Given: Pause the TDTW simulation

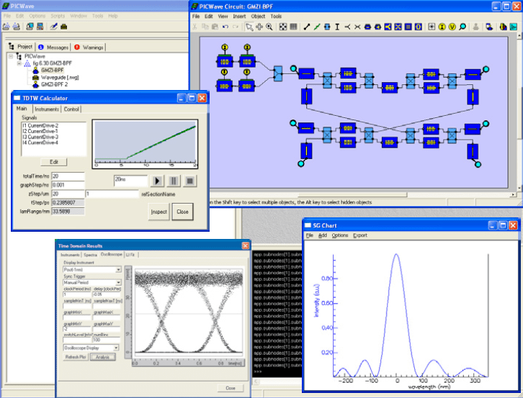Looking at the screenshot, I should (174, 181).
